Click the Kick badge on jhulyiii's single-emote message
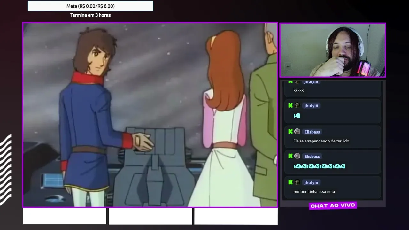 290,105
